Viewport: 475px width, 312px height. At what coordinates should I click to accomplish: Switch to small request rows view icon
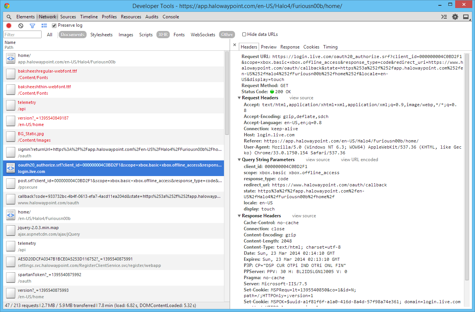click(44, 26)
